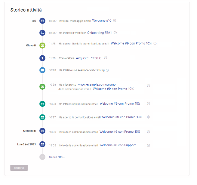This screenshot has height=185, width=197.
Task: Click the Lun 6 set 2021 email icon
Action: 42,144
